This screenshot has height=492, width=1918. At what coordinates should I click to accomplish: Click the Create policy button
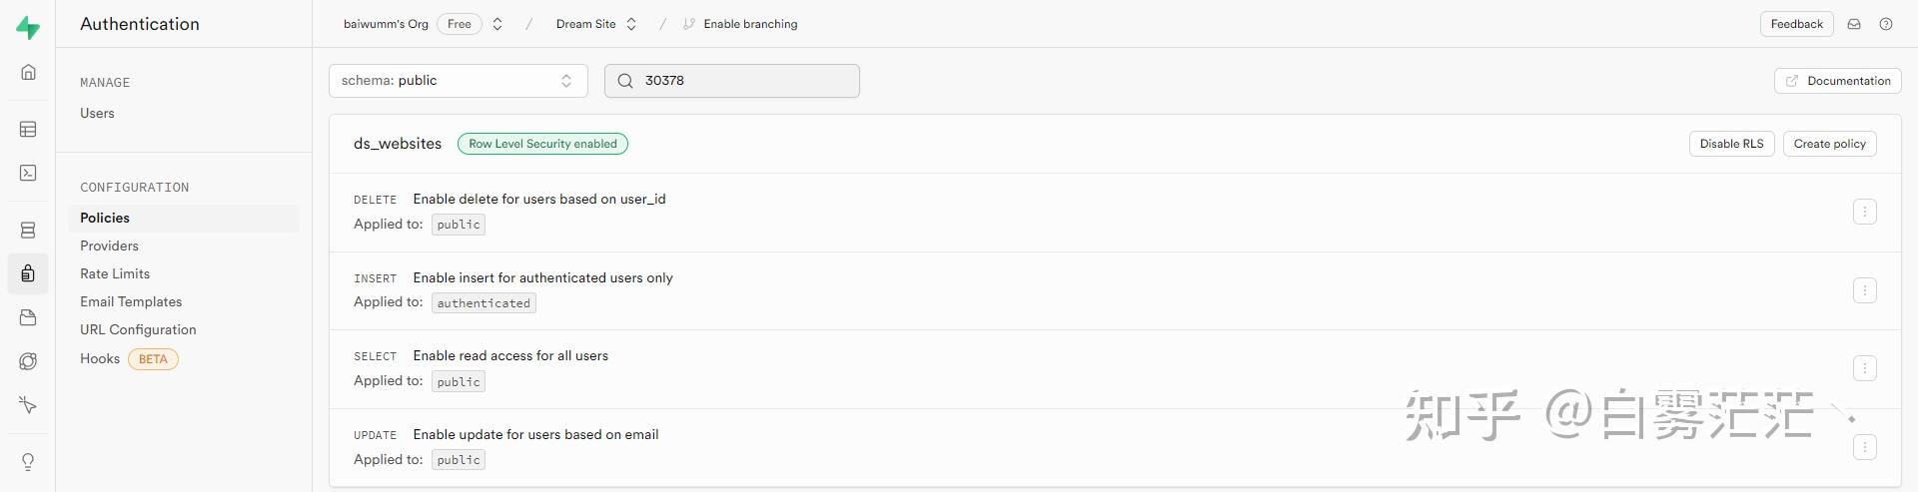coord(1829,144)
